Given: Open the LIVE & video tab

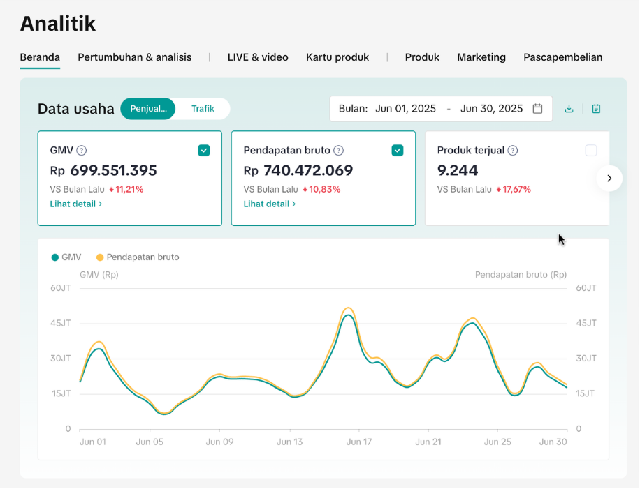Looking at the screenshot, I should tap(258, 57).
